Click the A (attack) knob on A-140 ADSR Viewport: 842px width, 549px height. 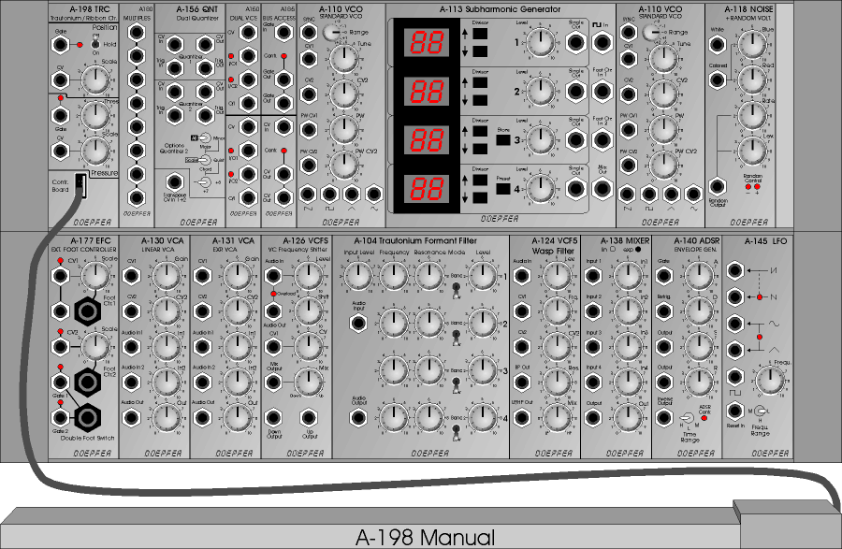point(699,276)
